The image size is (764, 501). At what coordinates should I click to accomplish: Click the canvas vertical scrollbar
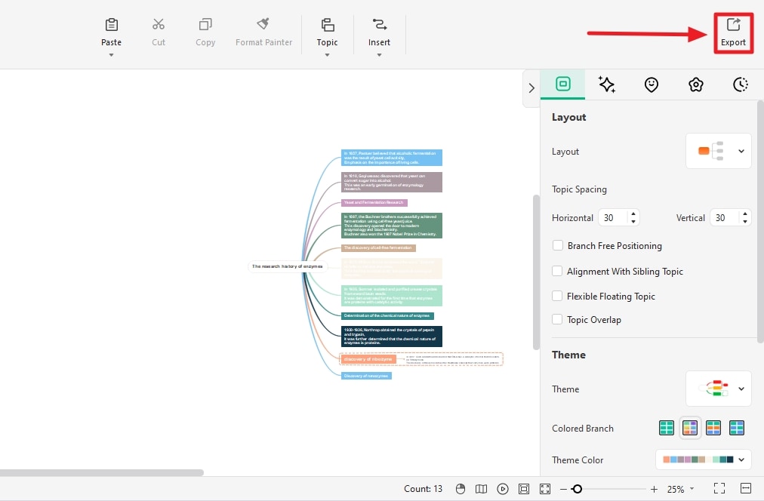(x=536, y=272)
